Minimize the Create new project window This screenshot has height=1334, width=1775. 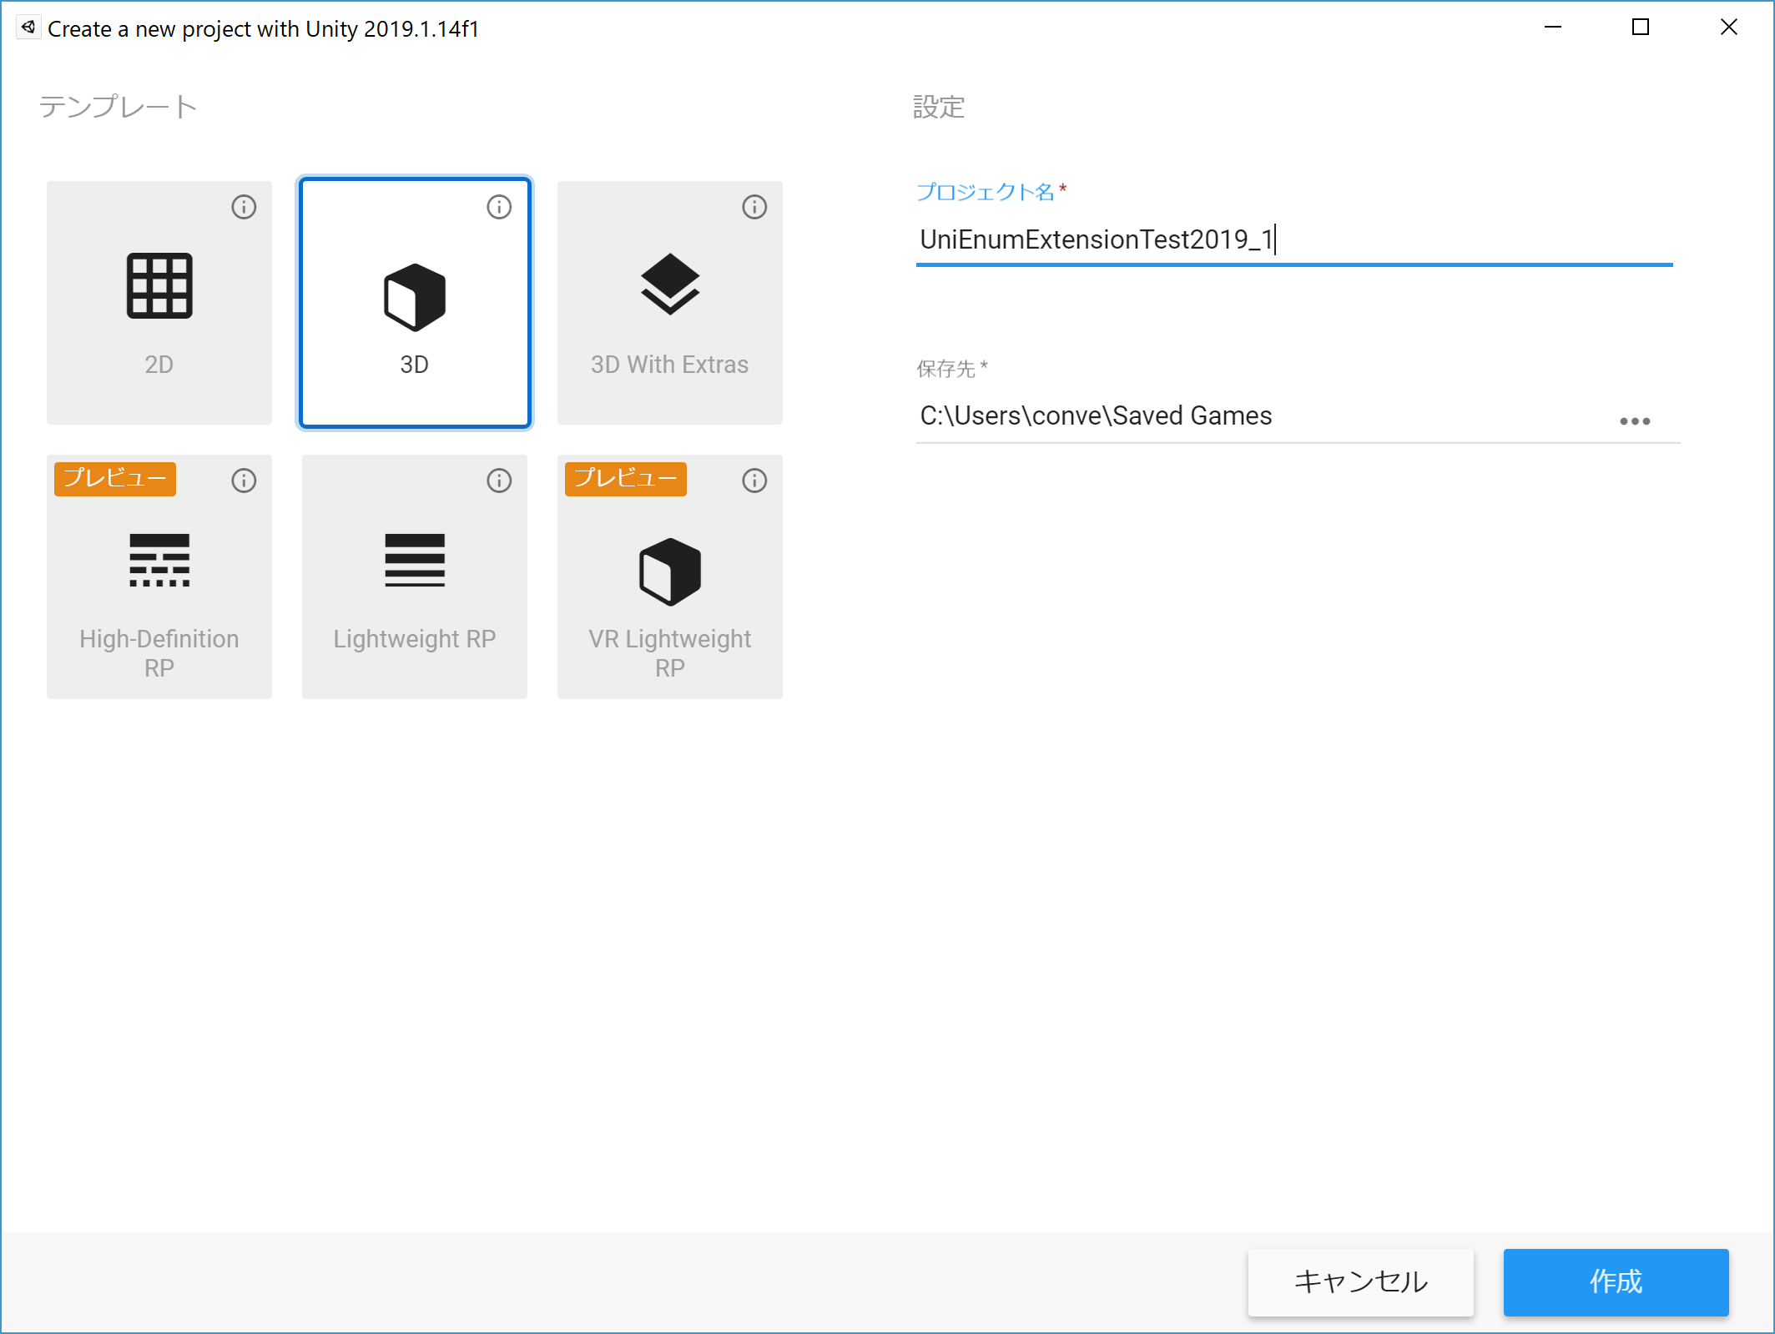(x=1552, y=28)
